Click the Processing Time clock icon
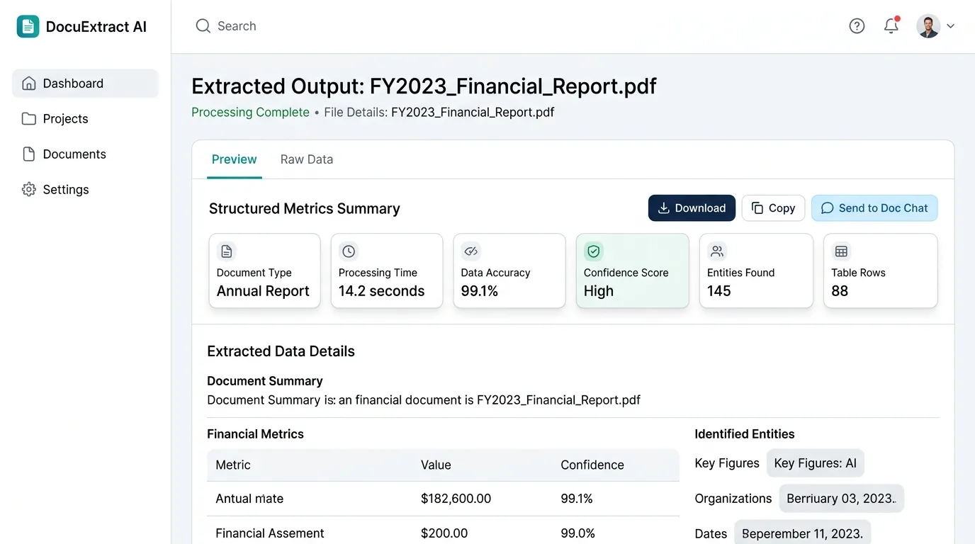Screen dimensions: 975x544 (349, 251)
